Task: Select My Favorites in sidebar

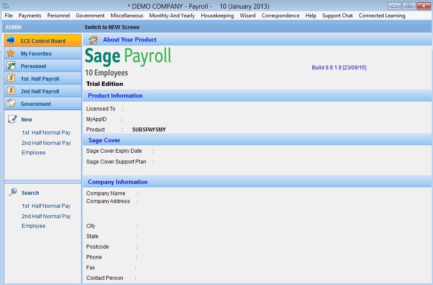Action: [43, 53]
